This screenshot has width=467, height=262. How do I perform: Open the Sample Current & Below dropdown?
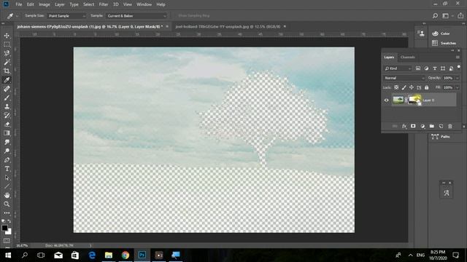(136, 16)
